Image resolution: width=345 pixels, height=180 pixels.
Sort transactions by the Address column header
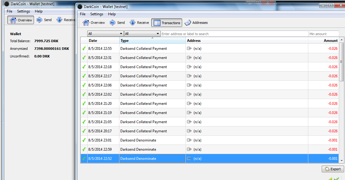point(247,41)
